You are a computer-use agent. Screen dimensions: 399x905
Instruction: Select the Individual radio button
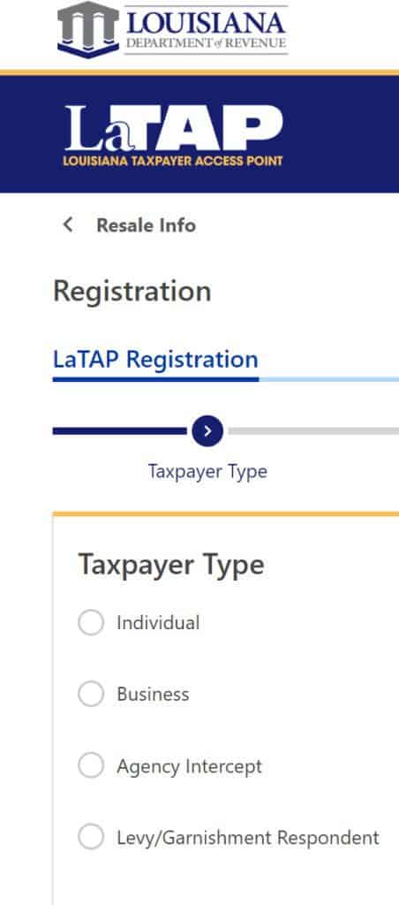(x=91, y=623)
